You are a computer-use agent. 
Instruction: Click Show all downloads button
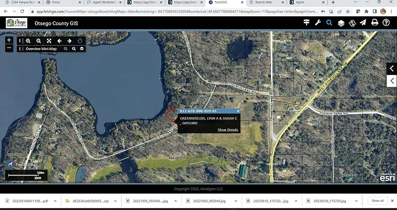[377, 201]
